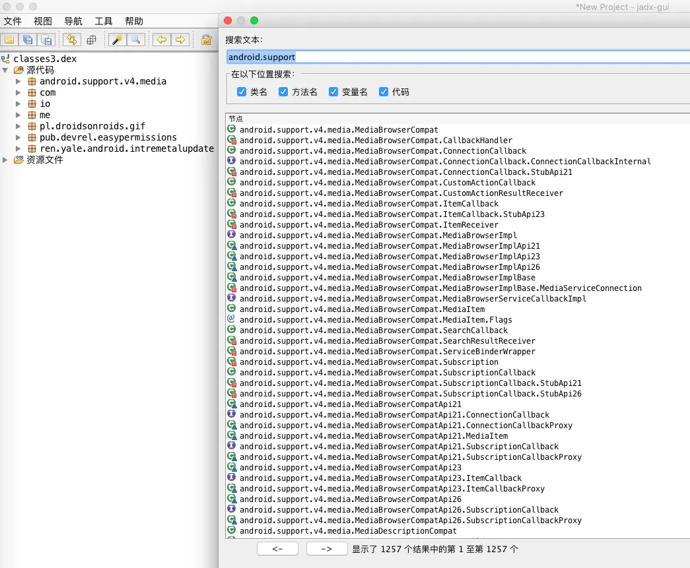Image resolution: width=690 pixels, height=568 pixels.
Task: Select MediaBrowserCompatApi21.MediaItem result row
Action: pyautogui.click(x=458, y=435)
